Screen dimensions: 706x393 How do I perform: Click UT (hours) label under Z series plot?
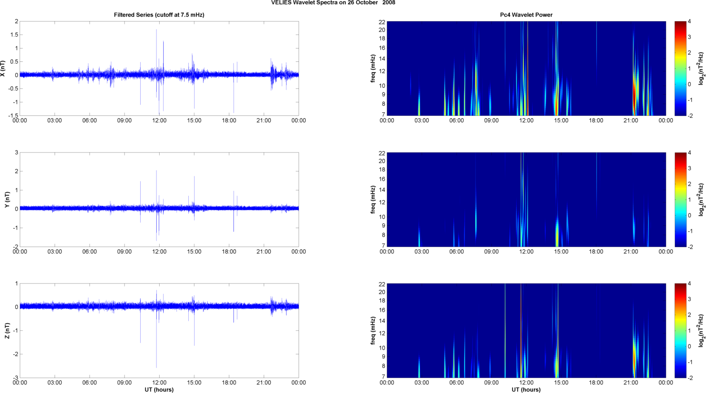click(159, 389)
